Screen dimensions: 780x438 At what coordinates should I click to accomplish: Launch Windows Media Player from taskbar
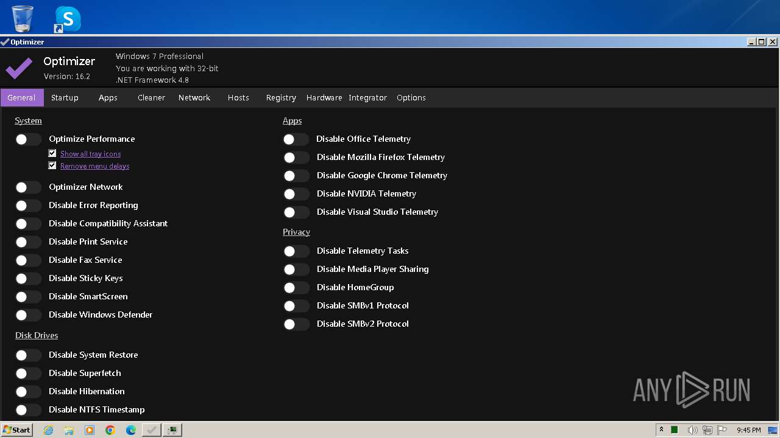[90, 430]
